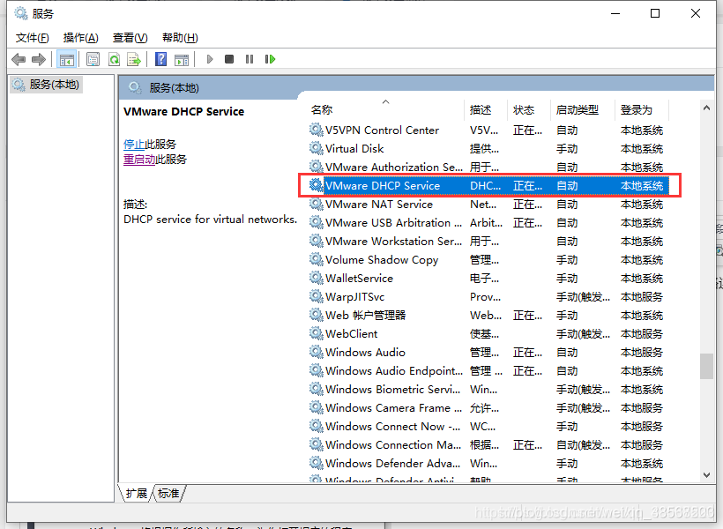The image size is (723, 529).
Task: Select the Volume Shadow Copy service
Action: point(488,260)
